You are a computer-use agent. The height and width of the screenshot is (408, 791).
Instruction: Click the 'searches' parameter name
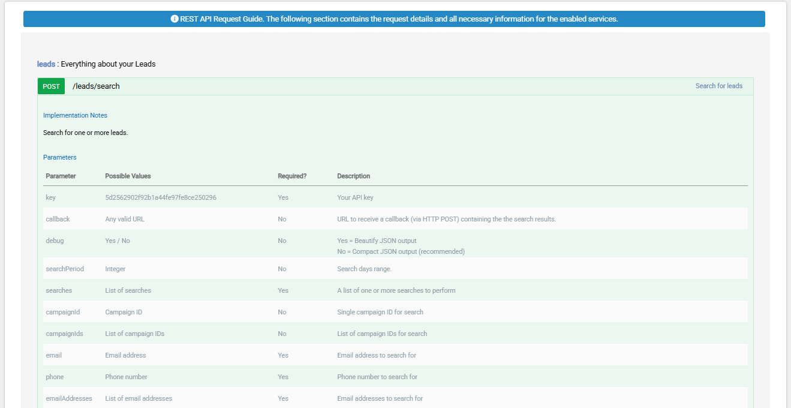(59, 290)
